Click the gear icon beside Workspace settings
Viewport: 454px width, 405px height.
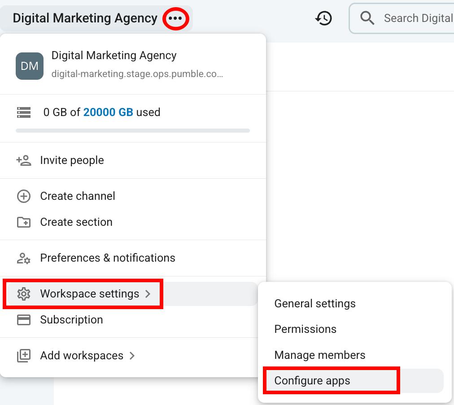pyautogui.click(x=24, y=294)
